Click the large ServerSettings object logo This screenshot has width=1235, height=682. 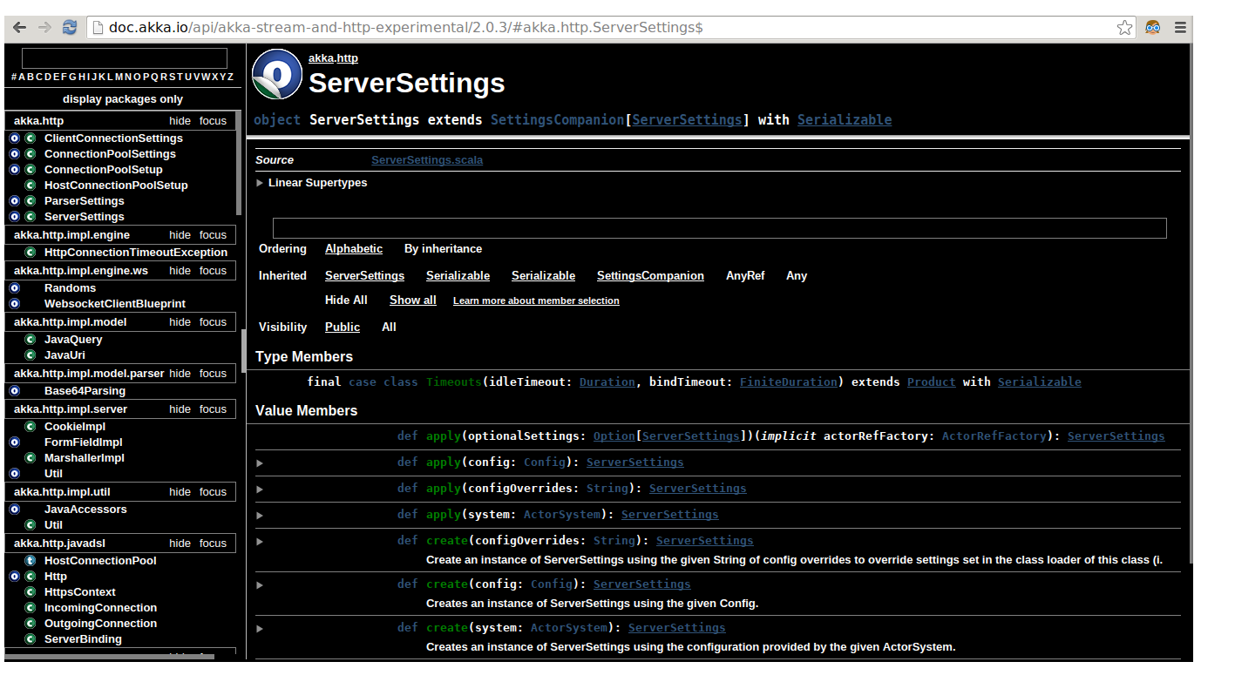tap(277, 75)
